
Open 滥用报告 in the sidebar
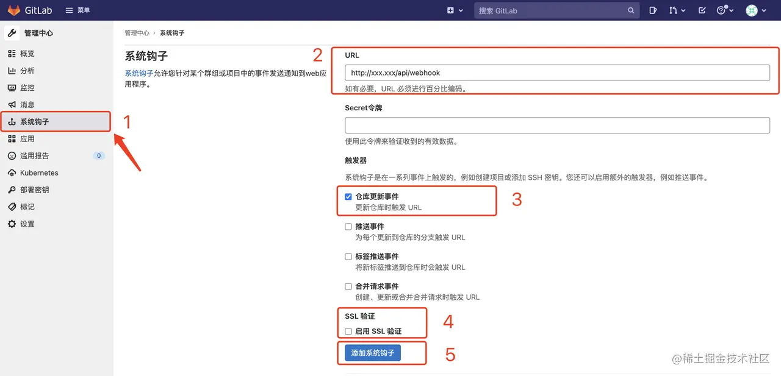[x=57, y=156]
